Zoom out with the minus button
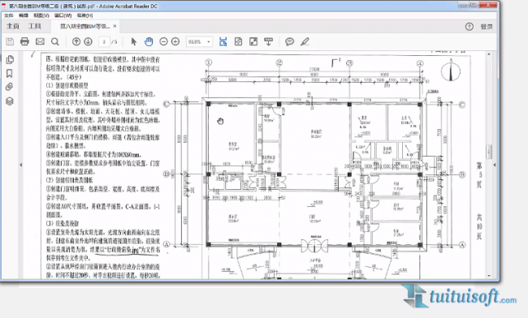The width and height of the screenshot is (528, 318). [x=163, y=41]
